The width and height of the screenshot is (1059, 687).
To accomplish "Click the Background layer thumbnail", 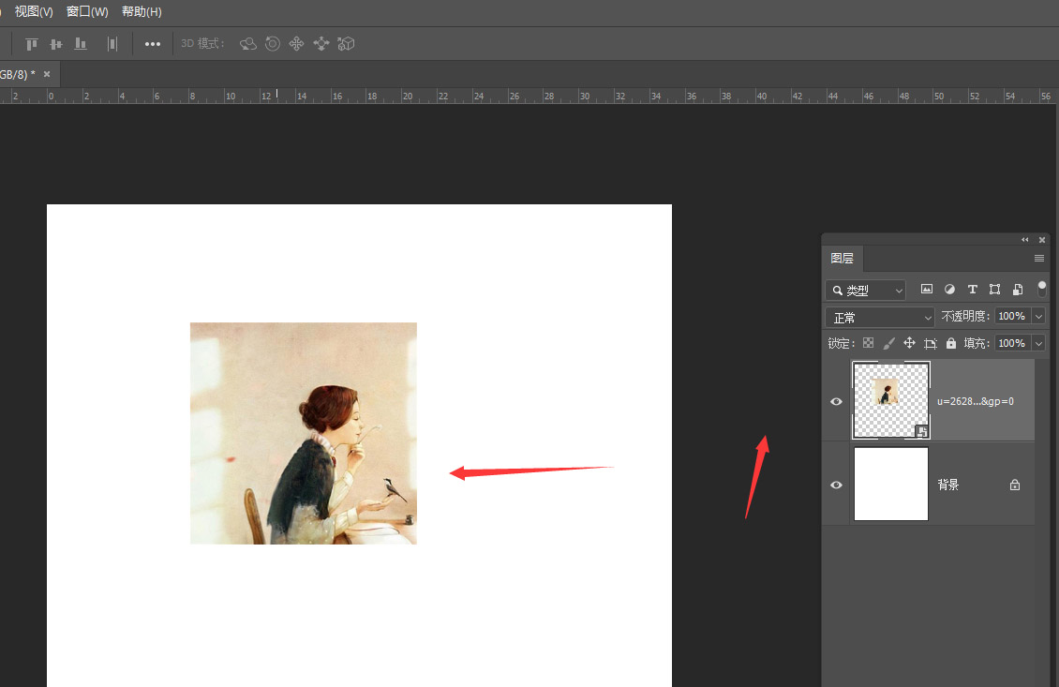I will point(890,484).
